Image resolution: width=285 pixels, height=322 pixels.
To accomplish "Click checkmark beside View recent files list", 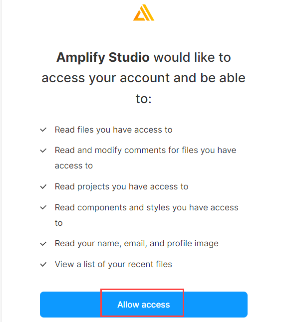I will tap(43, 264).
